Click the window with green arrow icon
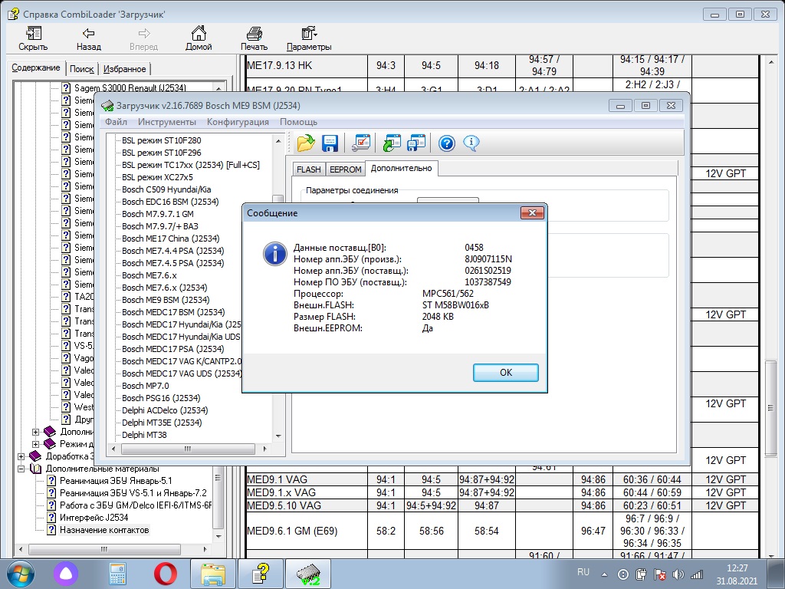The image size is (785, 589). [x=392, y=143]
